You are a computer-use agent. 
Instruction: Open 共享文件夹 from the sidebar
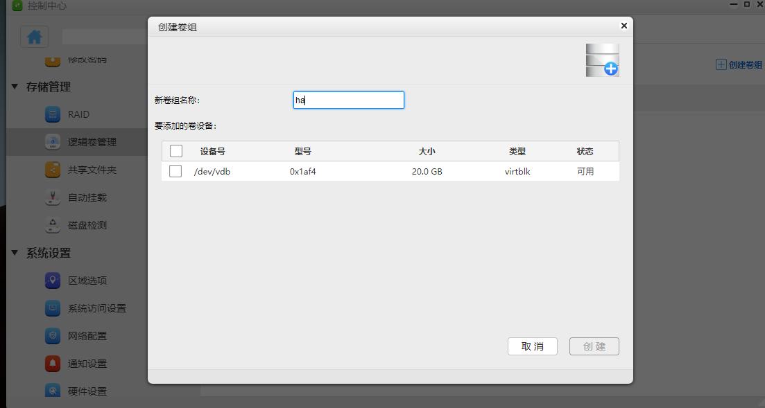point(52,169)
